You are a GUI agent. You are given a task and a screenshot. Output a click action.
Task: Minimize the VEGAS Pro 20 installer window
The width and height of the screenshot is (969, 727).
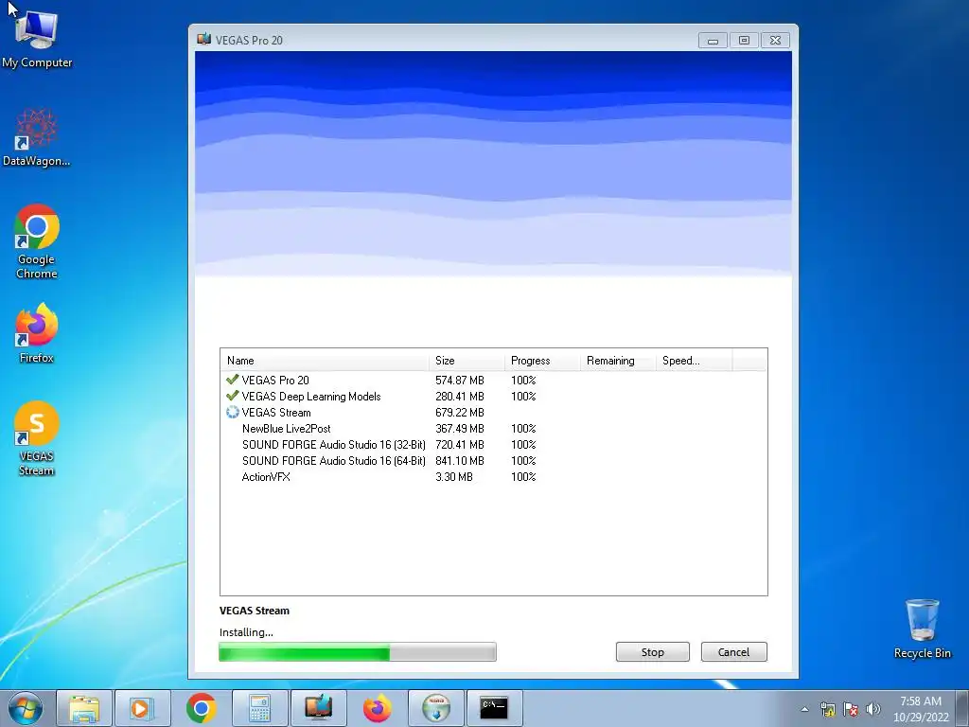(713, 40)
